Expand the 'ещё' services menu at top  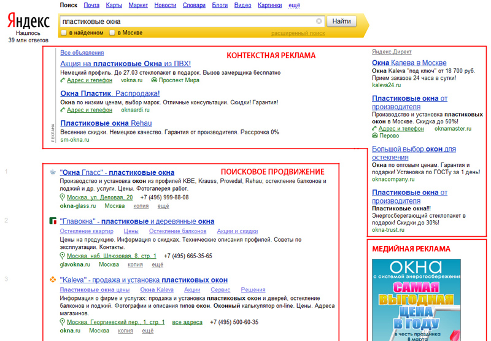(294, 5)
